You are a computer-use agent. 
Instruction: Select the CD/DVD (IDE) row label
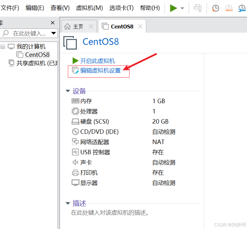pos(99,132)
